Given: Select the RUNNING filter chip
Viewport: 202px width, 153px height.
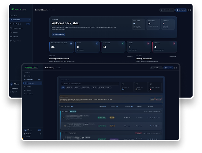Looking at the screenshot, I should click(x=69, y=88).
